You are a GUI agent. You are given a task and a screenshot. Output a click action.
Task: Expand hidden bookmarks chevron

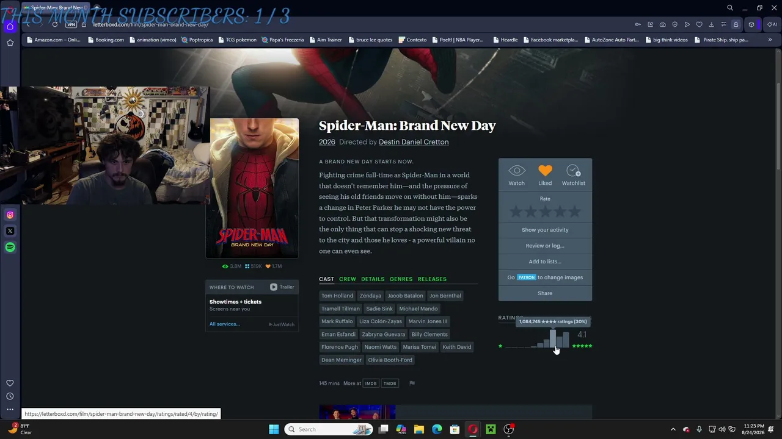770,40
